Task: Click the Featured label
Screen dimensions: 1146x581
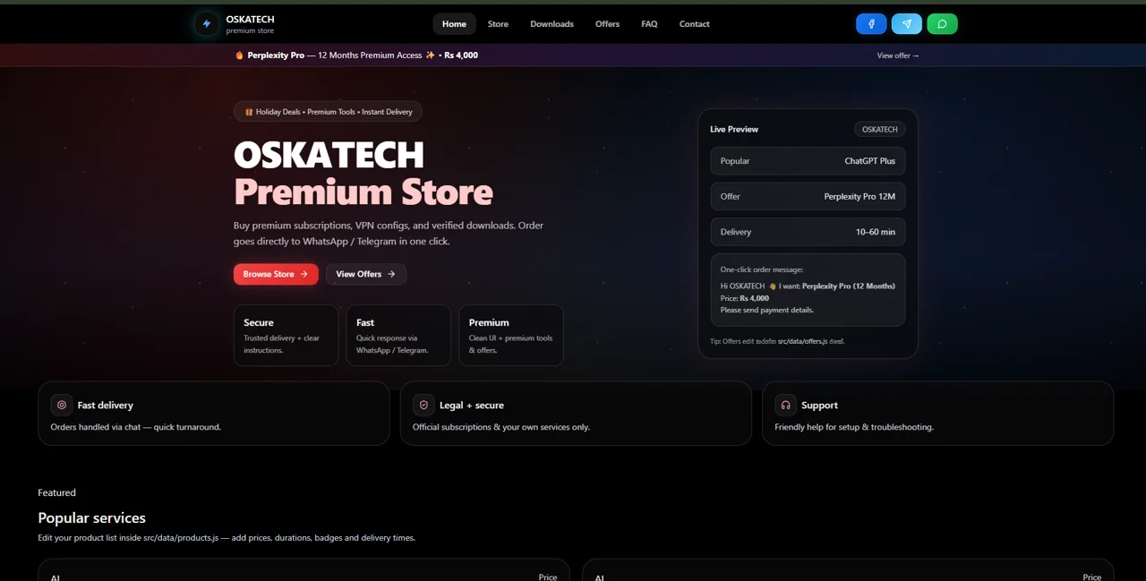Action: click(x=56, y=492)
